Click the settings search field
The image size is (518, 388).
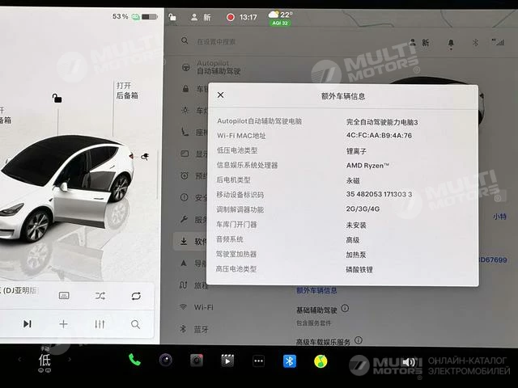point(216,41)
